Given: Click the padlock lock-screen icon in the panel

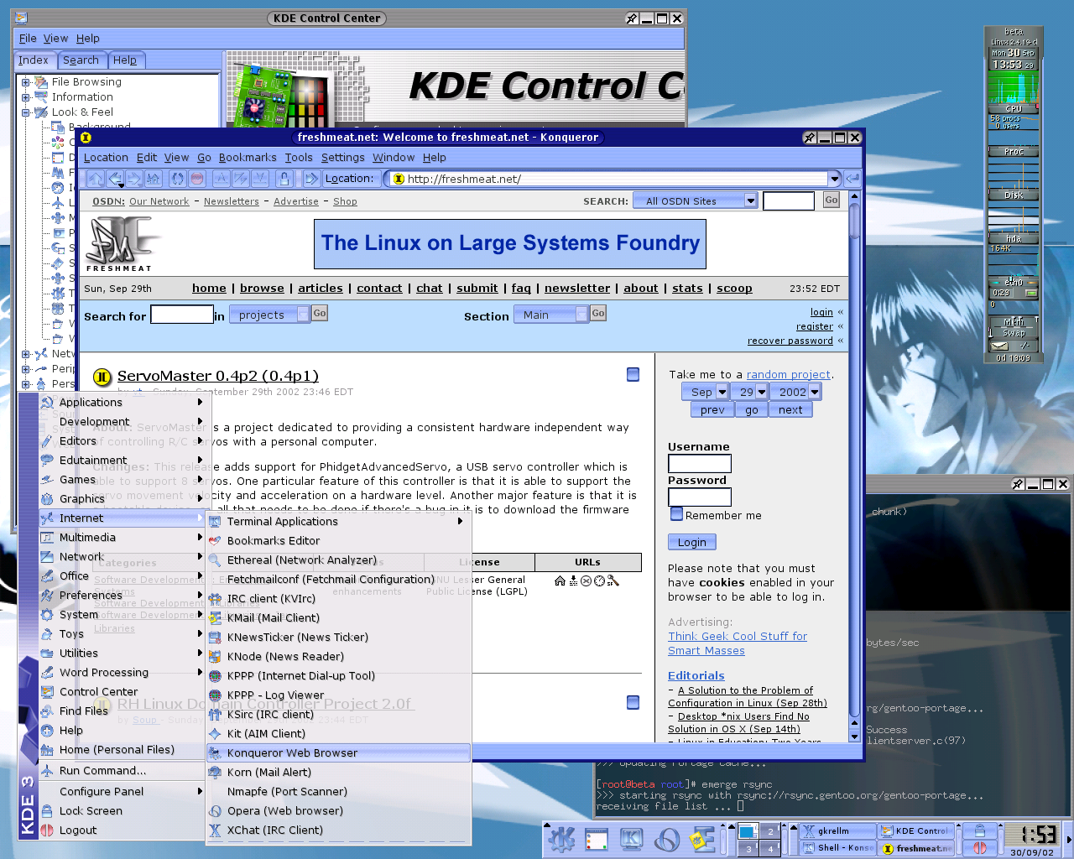Looking at the screenshot, I should pyautogui.click(x=979, y=830).
